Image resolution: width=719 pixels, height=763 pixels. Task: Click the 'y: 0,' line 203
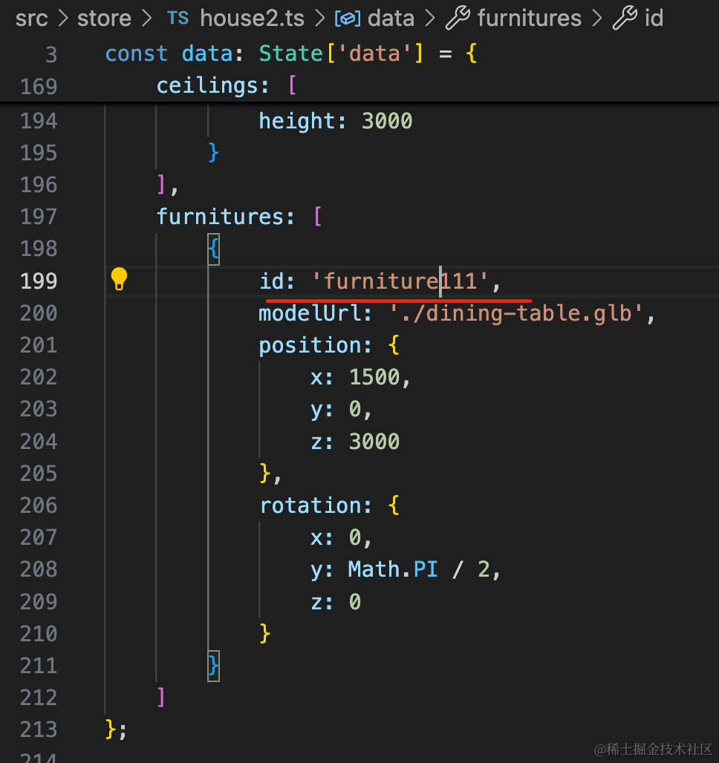pos(341,409)
